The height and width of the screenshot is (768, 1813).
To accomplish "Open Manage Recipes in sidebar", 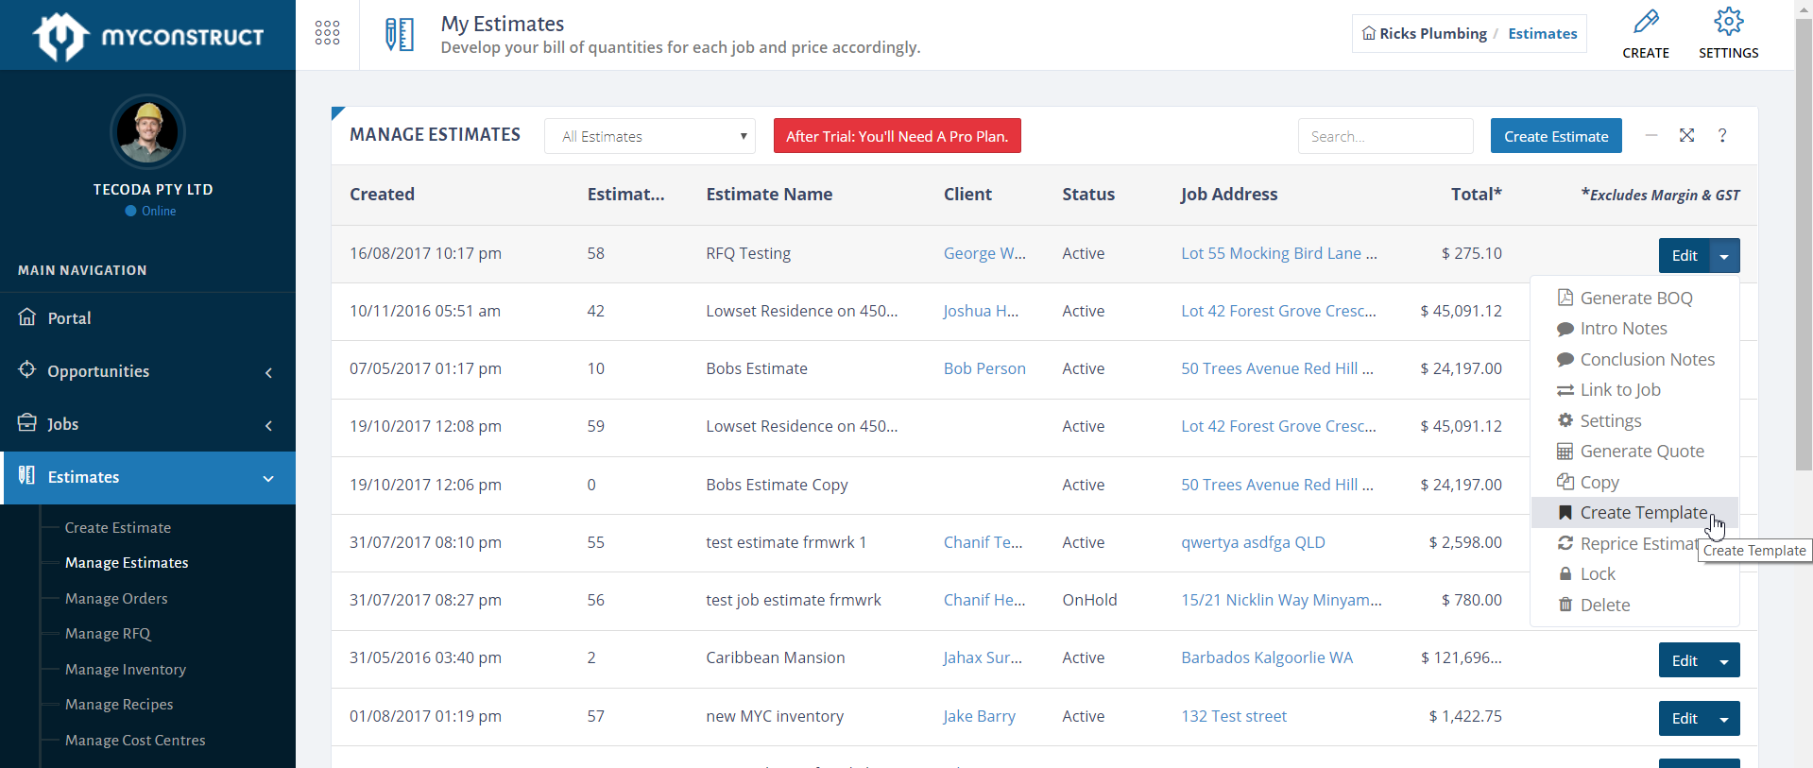I will pos(119,705).
